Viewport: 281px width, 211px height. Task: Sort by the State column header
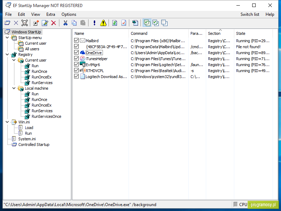point(253,33)
